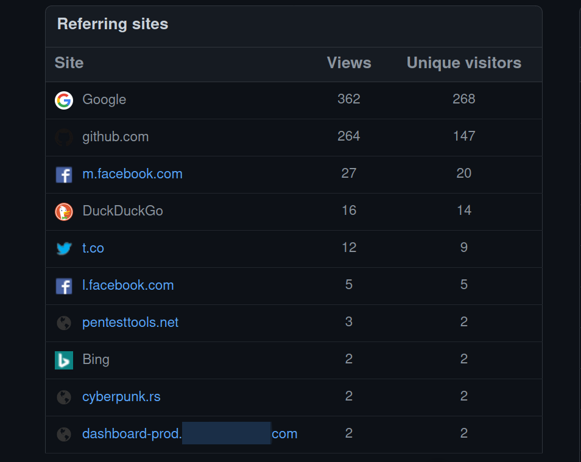Screen dimensions: 581x462
Task: Visit the pentesttools.net link
Action: [130, 323]
